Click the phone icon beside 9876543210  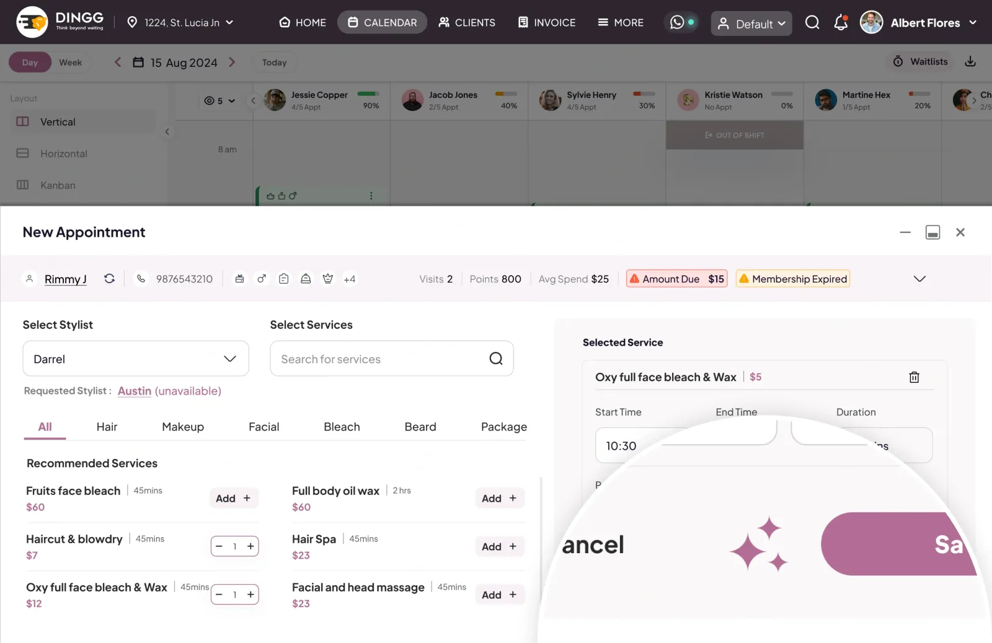[x=141, y=279]
